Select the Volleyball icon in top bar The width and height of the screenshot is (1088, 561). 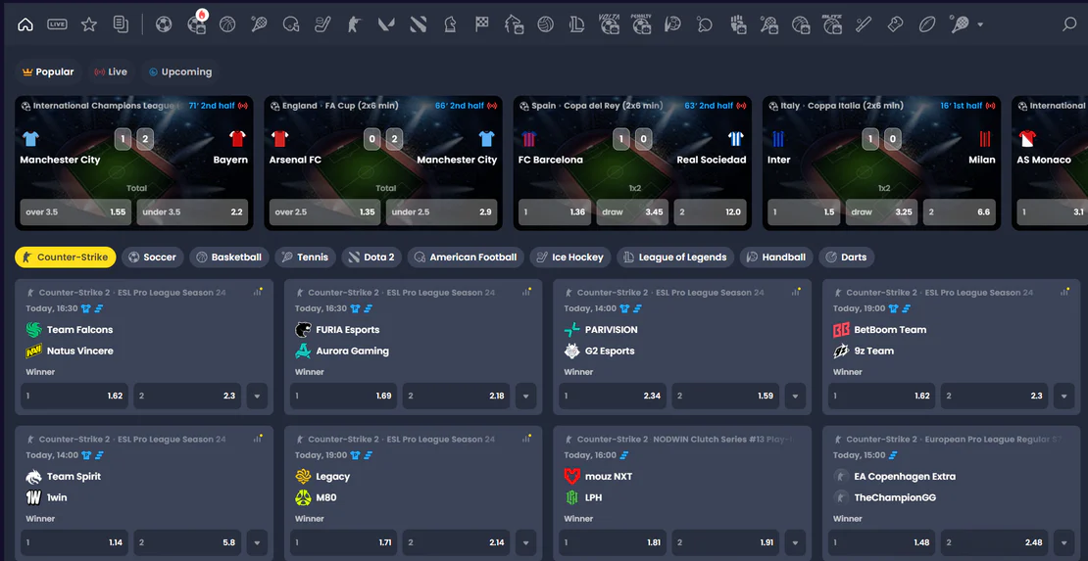[x=545, y=24]
